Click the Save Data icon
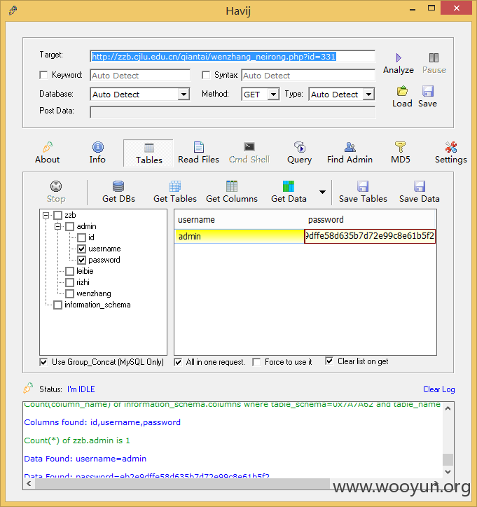This screenshot has height=507, width=477. coord(420,186)
